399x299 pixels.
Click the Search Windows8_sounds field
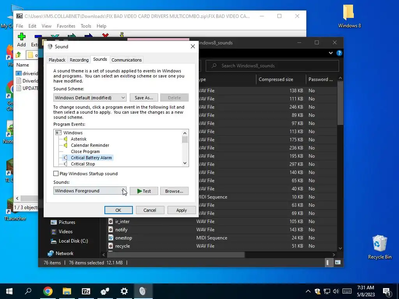272,65
